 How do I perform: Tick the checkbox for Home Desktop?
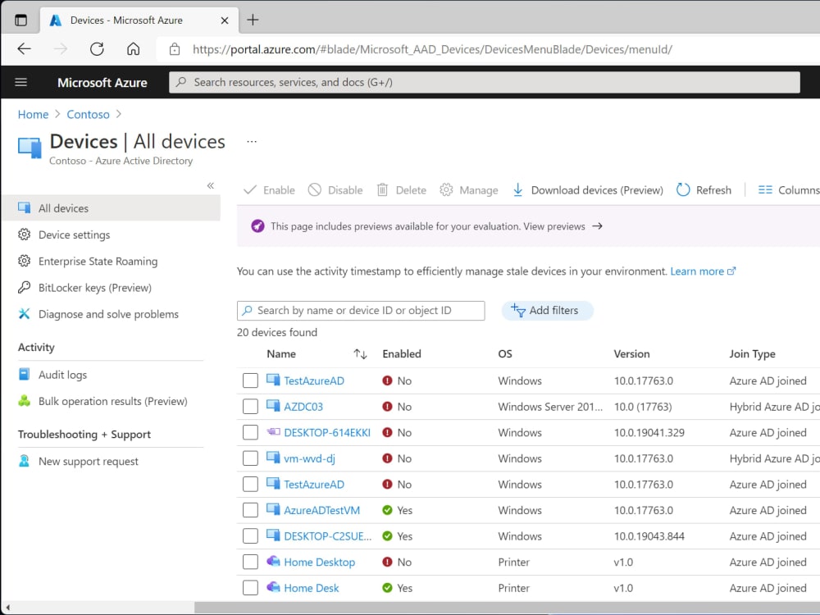[250, 562]
